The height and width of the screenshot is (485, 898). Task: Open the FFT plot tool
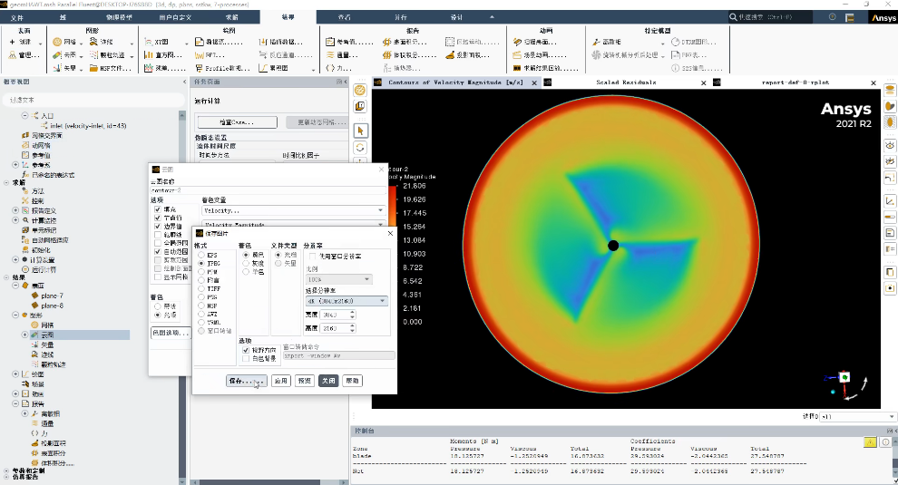(210, 55)
